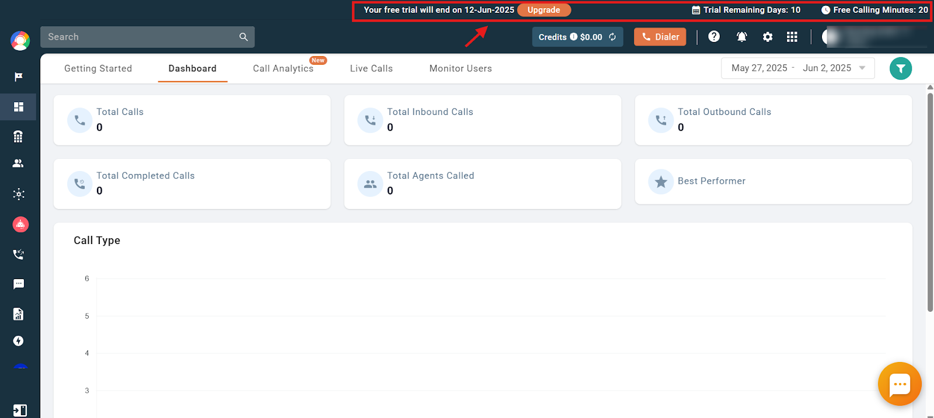Screen dimensions: 934x418
Task: Click the Best Performer star icon
Action: (661, 182)
